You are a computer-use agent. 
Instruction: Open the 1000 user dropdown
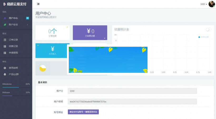point(203,4)
